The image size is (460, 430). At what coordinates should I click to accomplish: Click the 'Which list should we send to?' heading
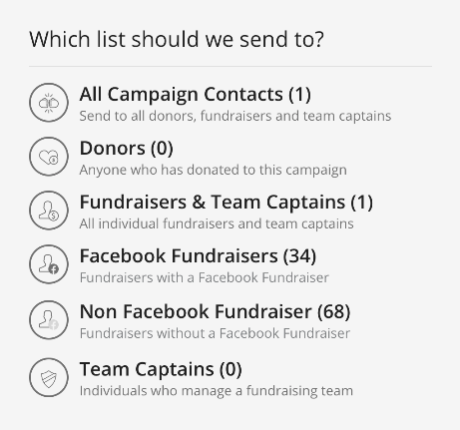(x=177, y=39)
